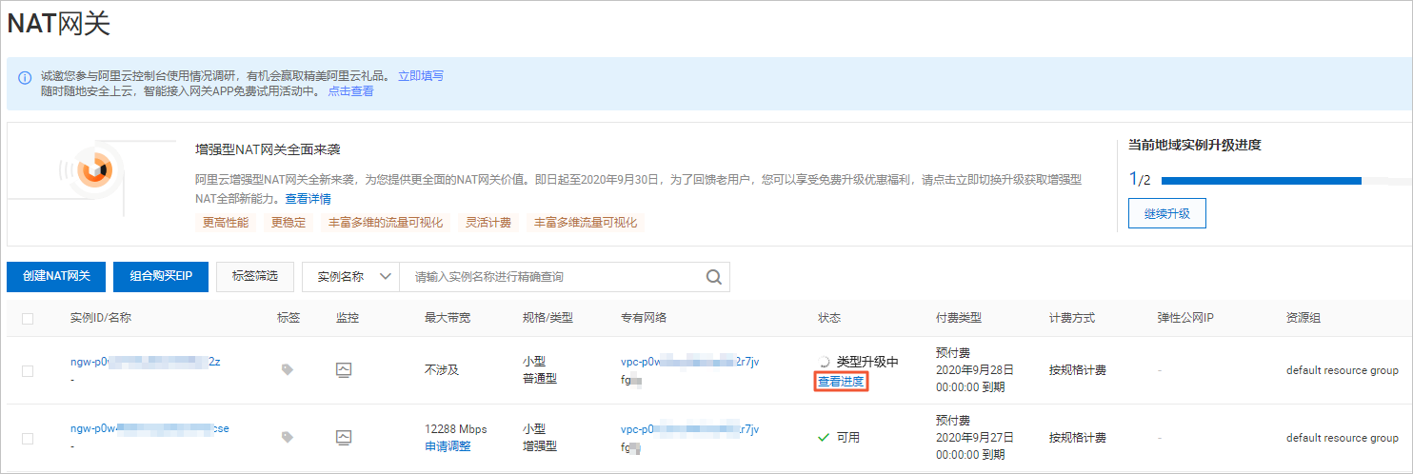
Task: Click the 丰富多维流量可视化 tag
Action: coord(586,223)
